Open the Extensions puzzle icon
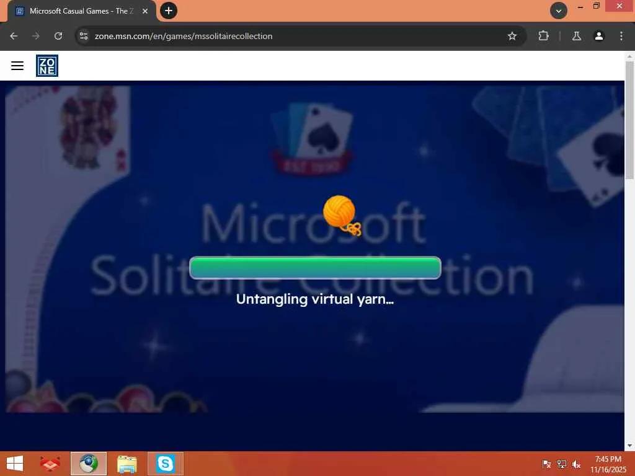This screenshot has width=635, height=476. pyautogui.click(x=543, y=36)
